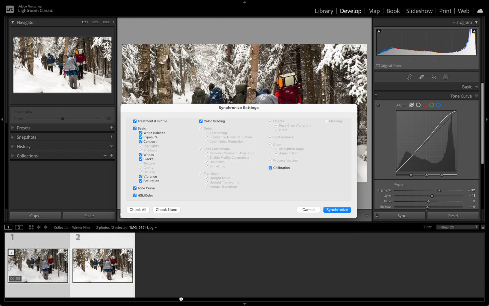Enable the Masking checkbox
The width and height of the screenshot is (489, 306).
(x=326, y=121)
